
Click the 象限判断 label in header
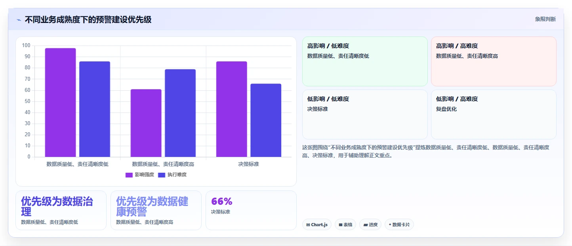(x=545, y=19)
